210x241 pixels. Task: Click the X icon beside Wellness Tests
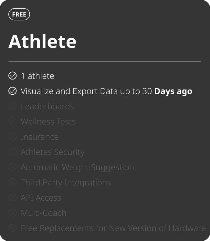pyautogui.click(x=12, y=121)
